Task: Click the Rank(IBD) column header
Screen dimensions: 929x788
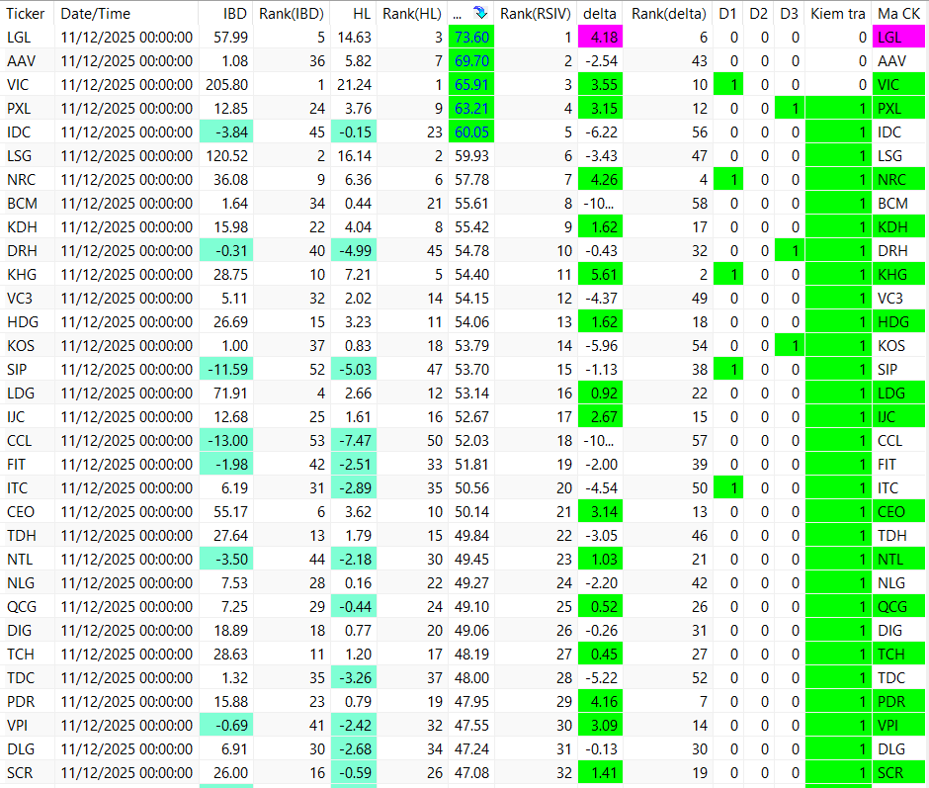Action: point(292,13)
